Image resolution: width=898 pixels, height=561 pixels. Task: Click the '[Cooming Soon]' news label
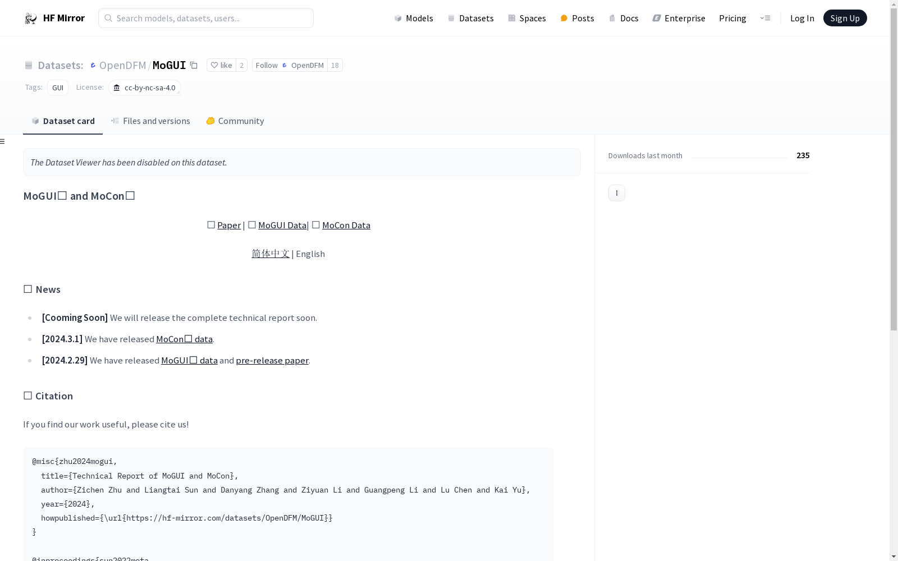coord(75,318)
